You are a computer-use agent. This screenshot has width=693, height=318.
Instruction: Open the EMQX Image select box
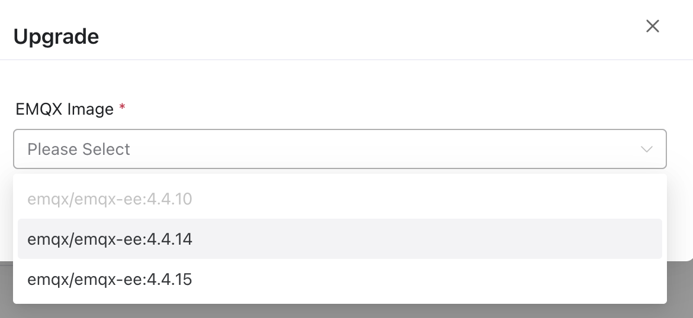click(339, 149)
